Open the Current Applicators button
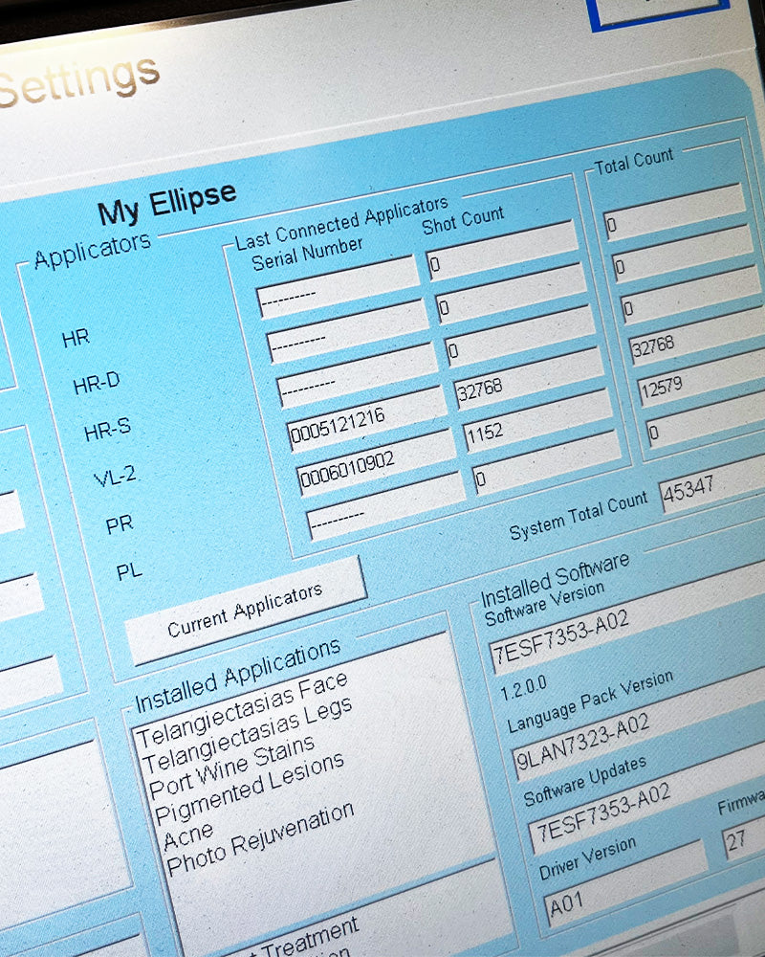The image size is (765, 957). [246, 611]
